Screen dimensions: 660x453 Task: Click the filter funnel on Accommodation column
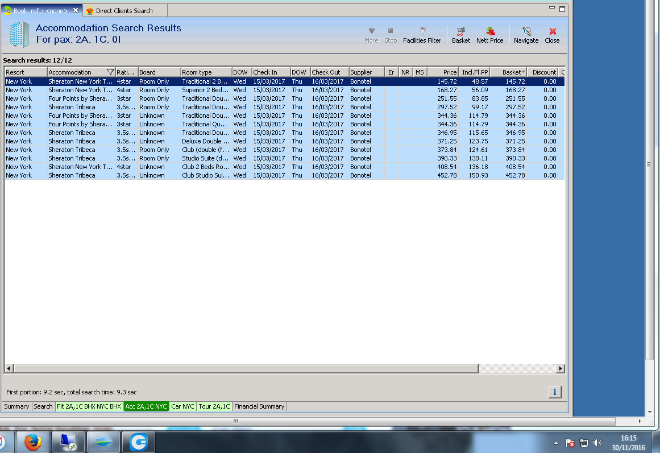tap(110, 72)
